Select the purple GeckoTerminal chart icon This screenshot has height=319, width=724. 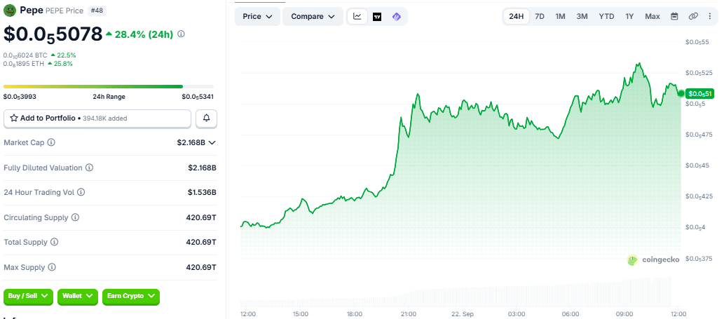tap(396, 17)
